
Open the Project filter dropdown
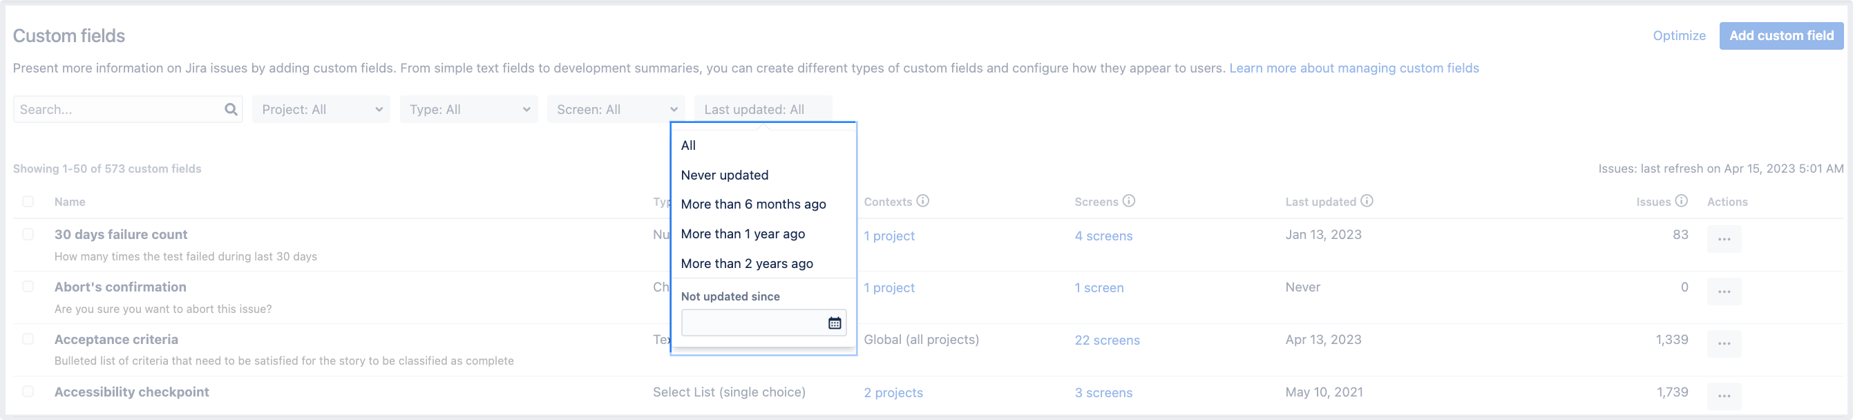[321, 109]
